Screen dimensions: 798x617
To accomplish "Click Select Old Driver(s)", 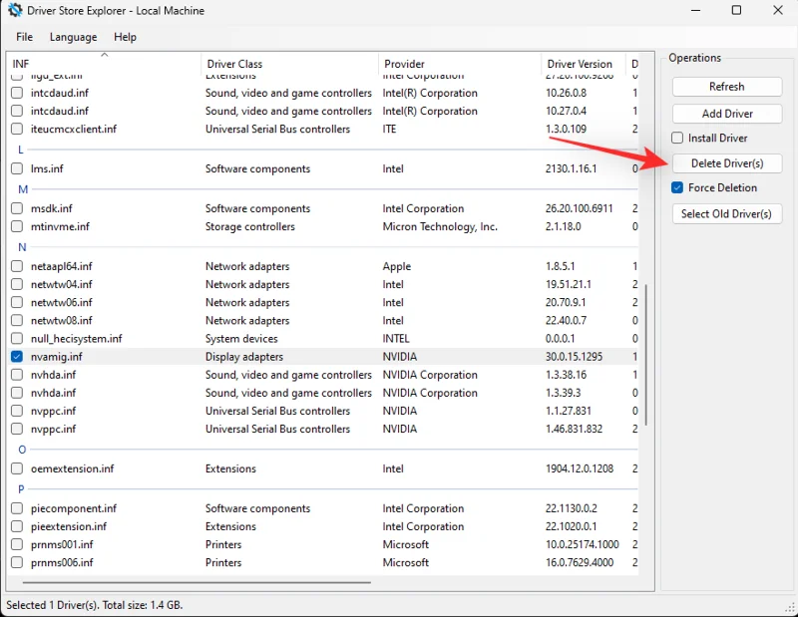I will (726, 213).
